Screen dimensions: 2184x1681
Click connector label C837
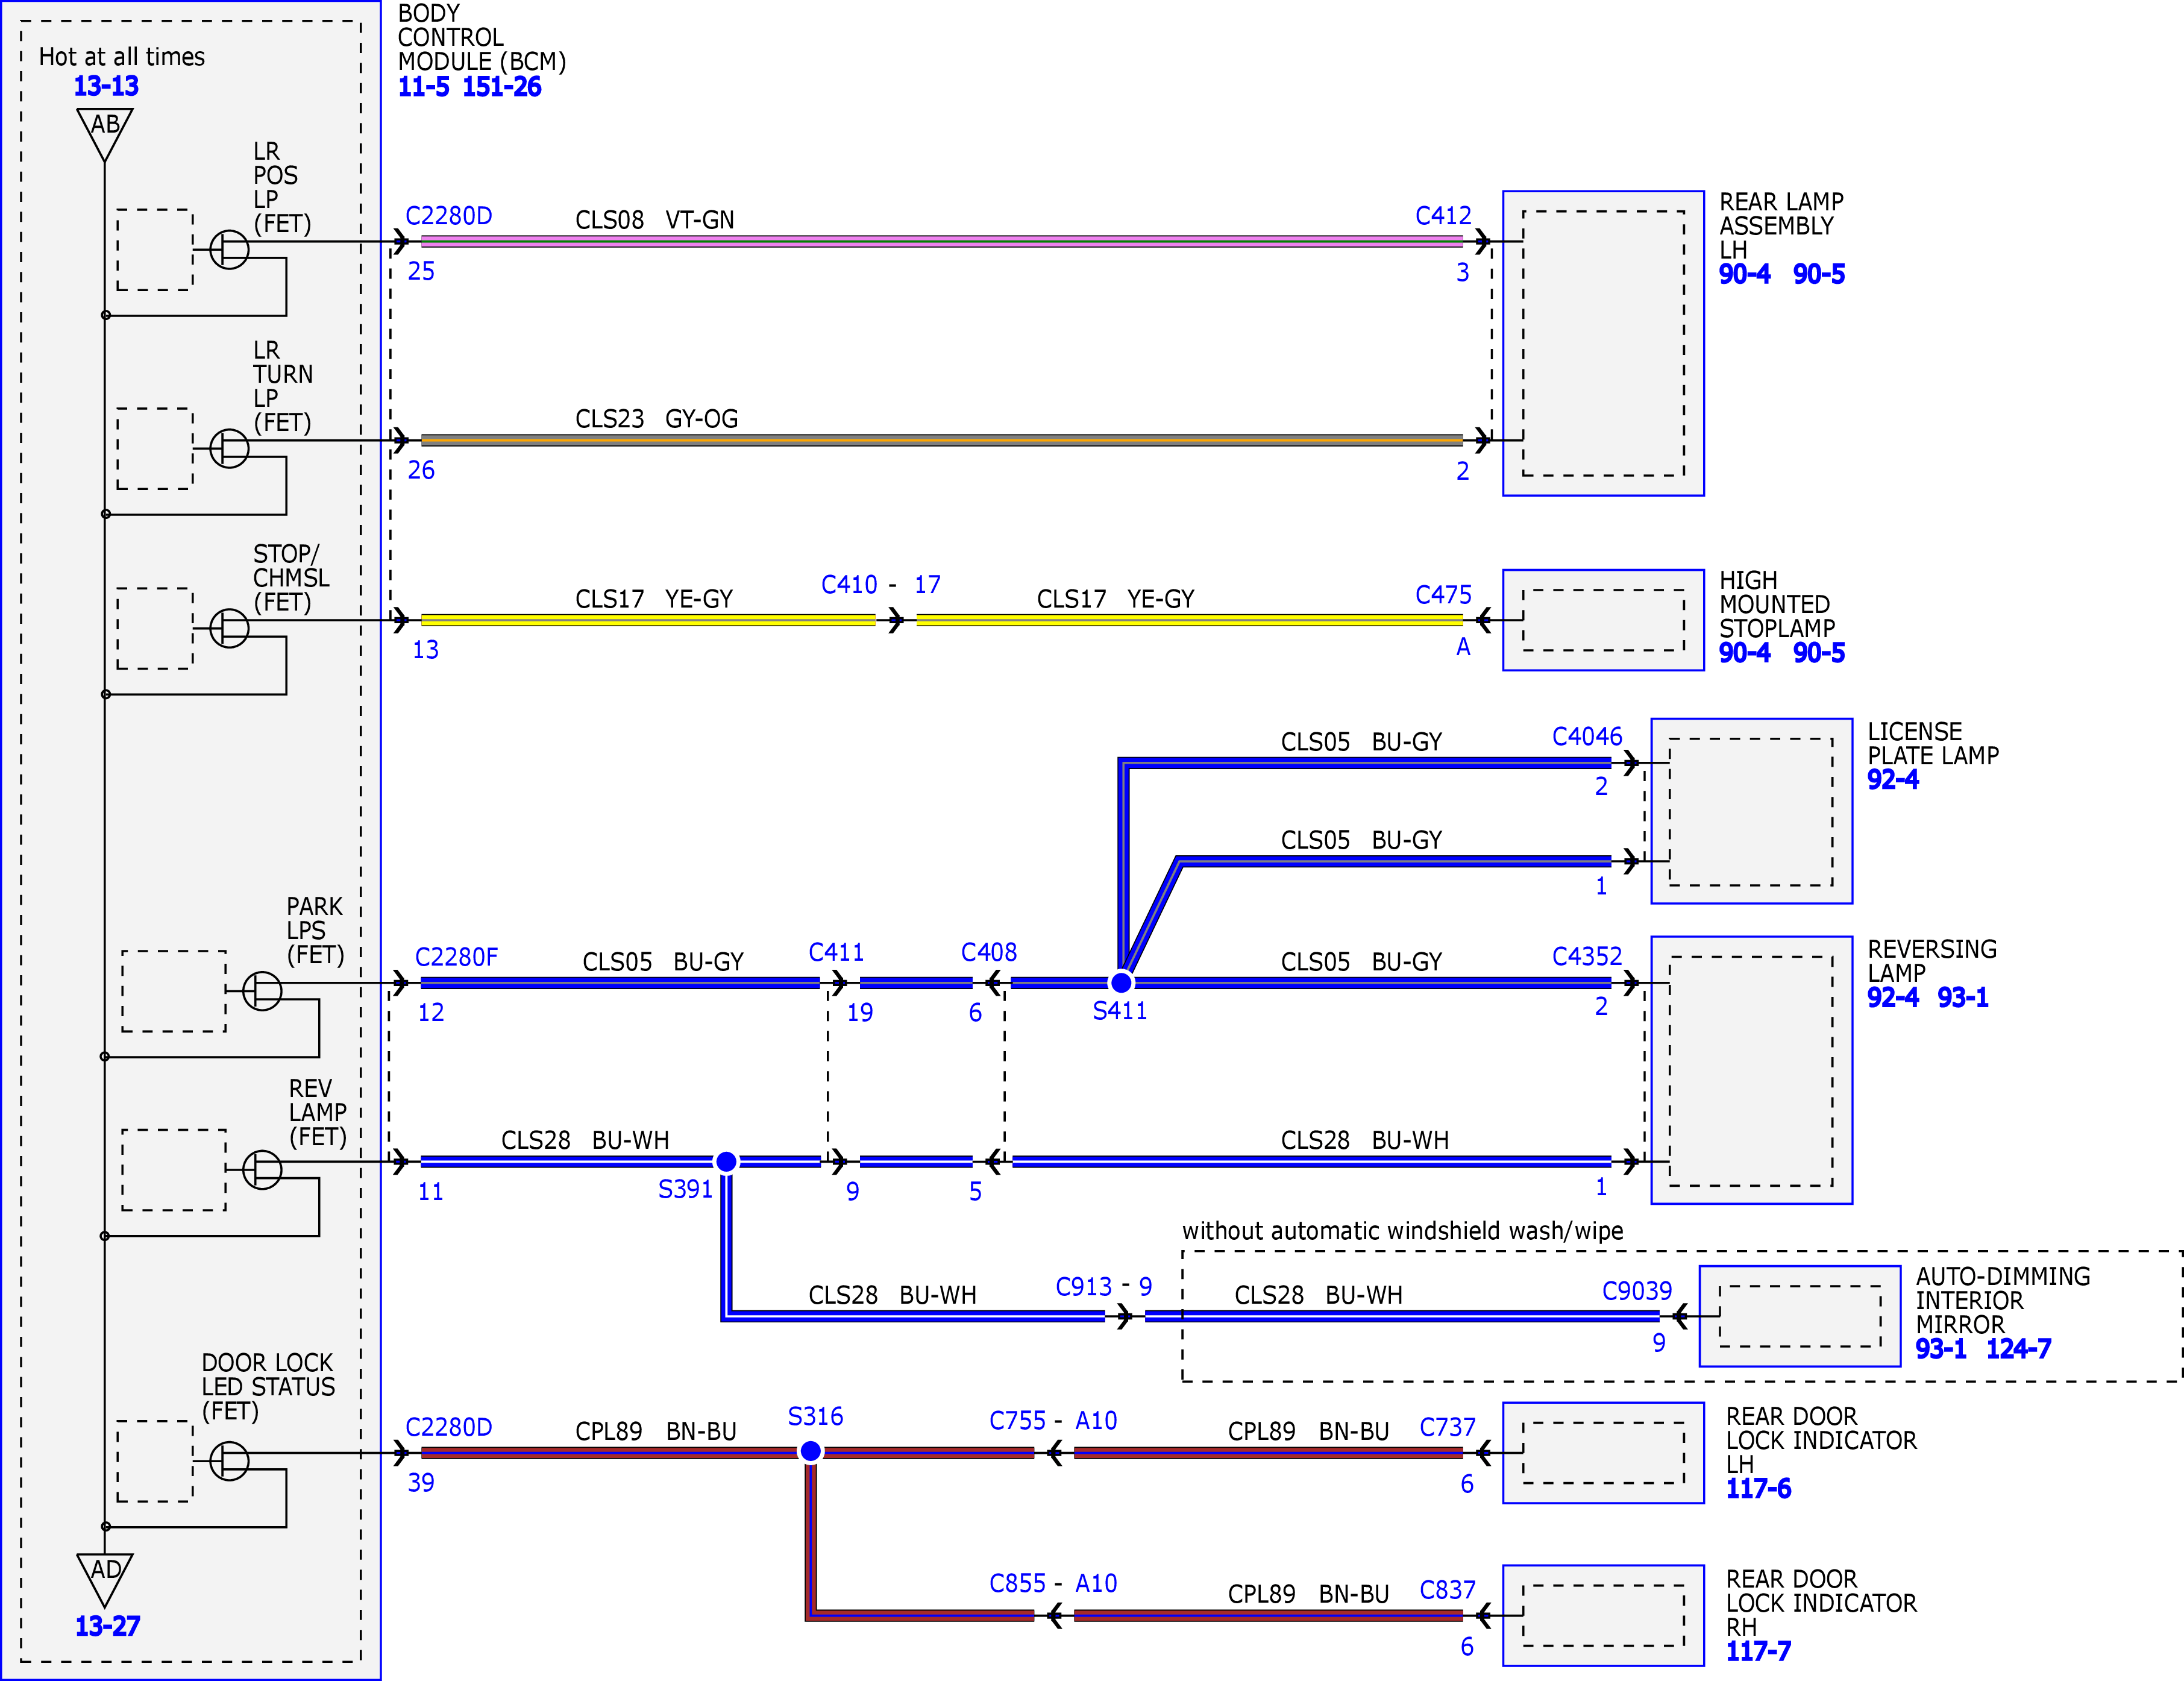[x=1448, y=1590]
